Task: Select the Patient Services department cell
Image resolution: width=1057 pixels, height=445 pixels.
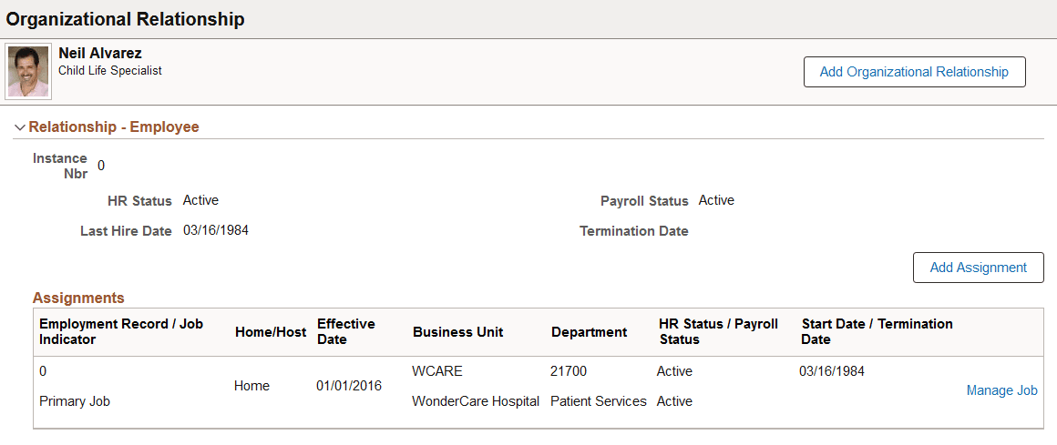Action: click(599, 401)
